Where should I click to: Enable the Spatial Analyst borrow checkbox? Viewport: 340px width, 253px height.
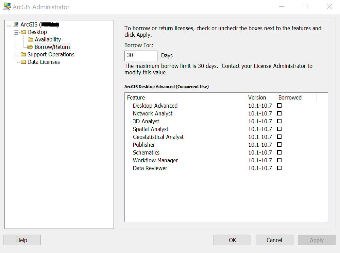tap(279, 129)
